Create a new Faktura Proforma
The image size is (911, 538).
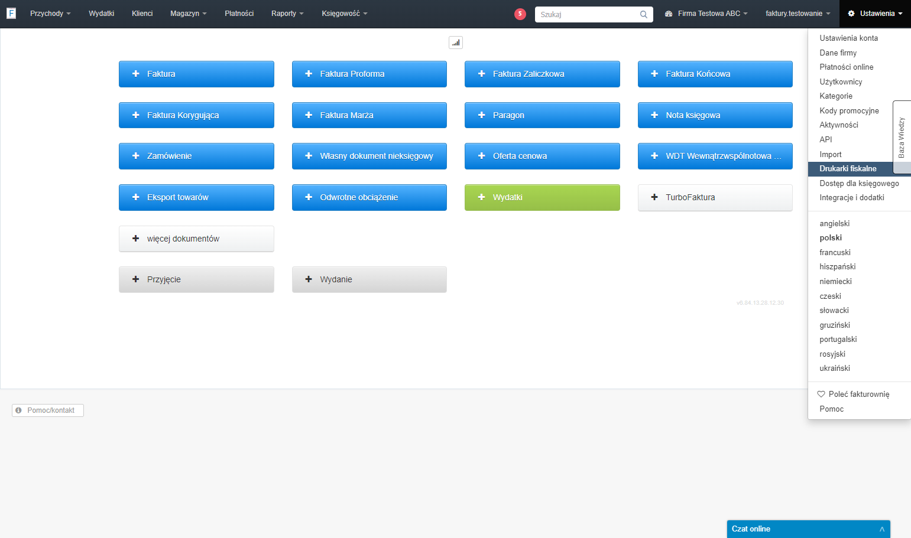[x=369, y=74]
